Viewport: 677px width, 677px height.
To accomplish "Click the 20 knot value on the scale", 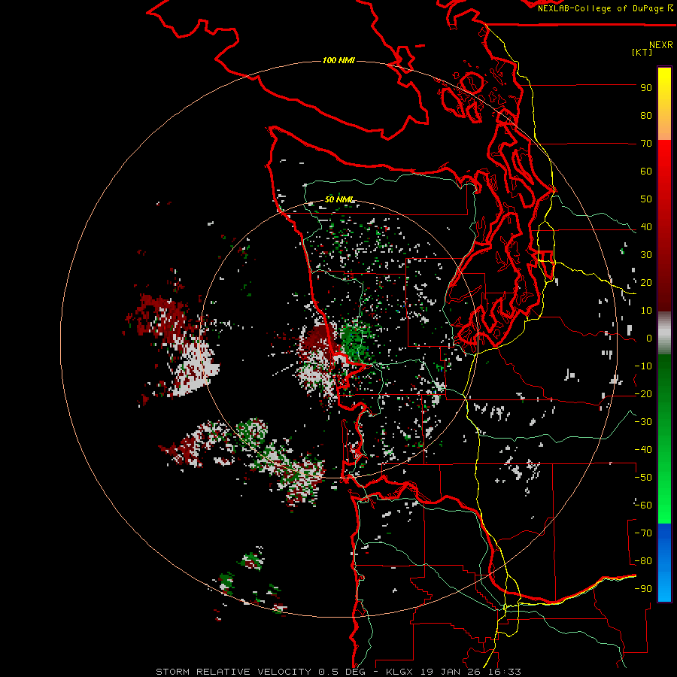I will coord(646,283).
